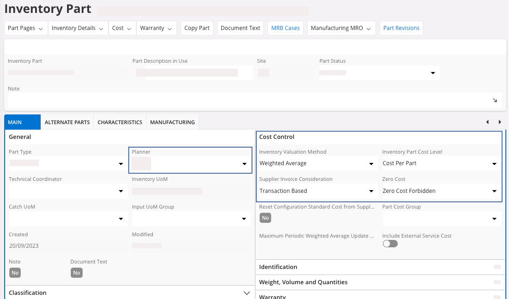510x299 pixels.
Task: Toggle Include External Service Cost switch
Action: [390, 244]
